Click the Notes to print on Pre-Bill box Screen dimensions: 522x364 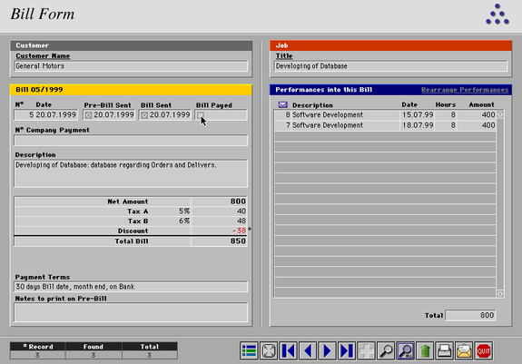131,312
